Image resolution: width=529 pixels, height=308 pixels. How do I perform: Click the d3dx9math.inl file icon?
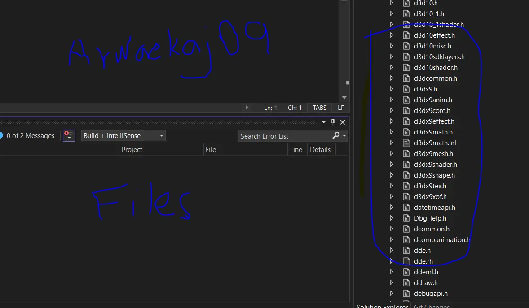coord(406,143)
